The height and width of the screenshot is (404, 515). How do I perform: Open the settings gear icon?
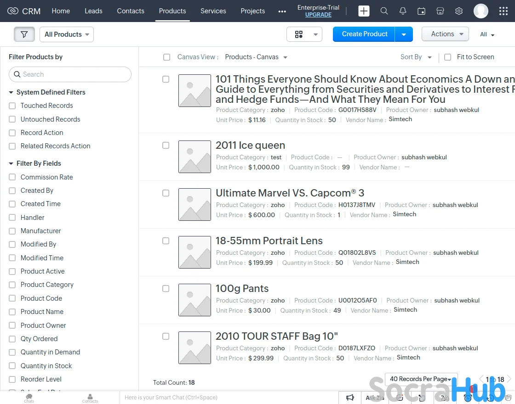coord(458,11)
